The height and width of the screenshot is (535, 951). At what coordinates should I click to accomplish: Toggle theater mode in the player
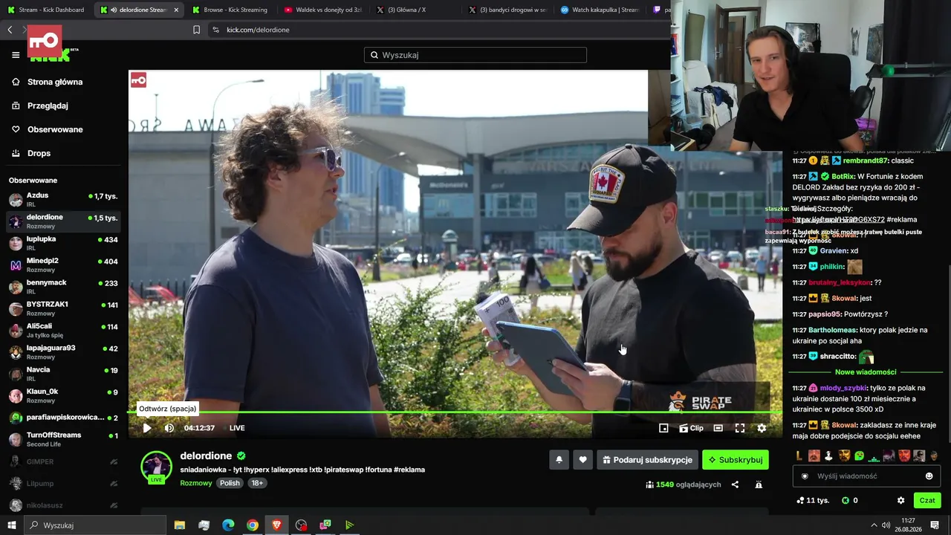(718, 428)
